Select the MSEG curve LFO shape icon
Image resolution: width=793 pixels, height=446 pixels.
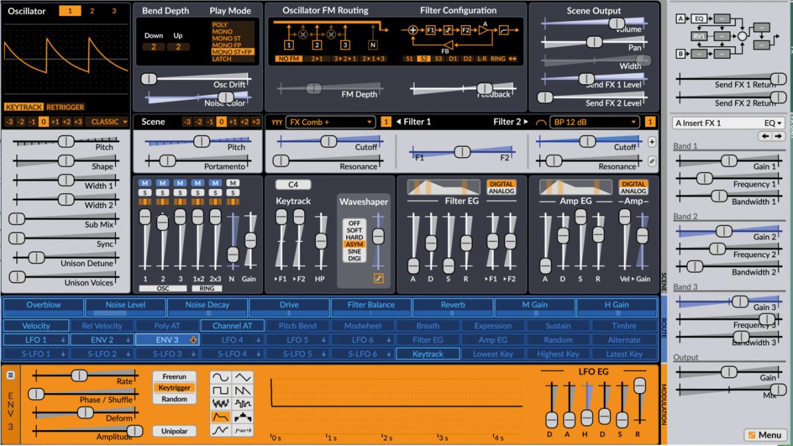tap(220, 430)
